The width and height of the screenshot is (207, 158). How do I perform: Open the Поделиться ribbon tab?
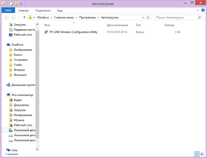42,10
